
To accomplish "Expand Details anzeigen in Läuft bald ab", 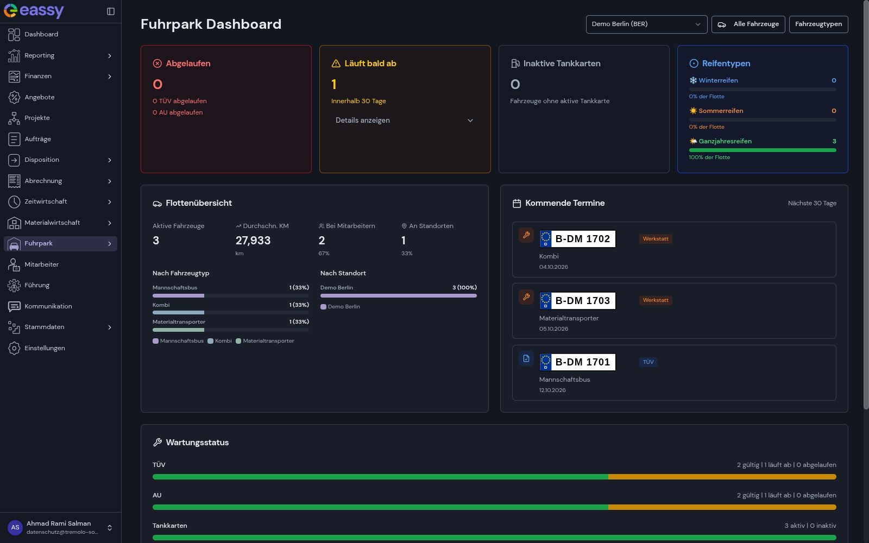I will [405, 121].
